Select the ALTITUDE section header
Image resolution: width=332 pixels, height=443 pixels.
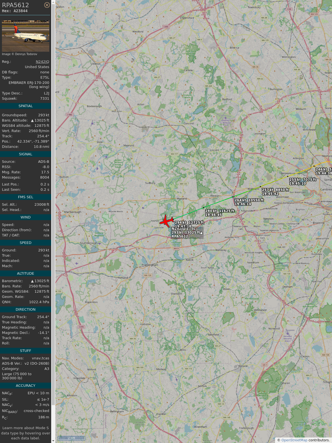point(25,274)
